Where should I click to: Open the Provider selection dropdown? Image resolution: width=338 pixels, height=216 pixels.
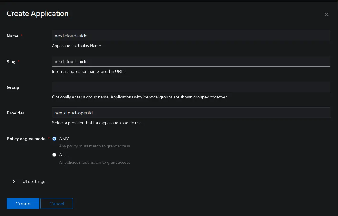191,113
